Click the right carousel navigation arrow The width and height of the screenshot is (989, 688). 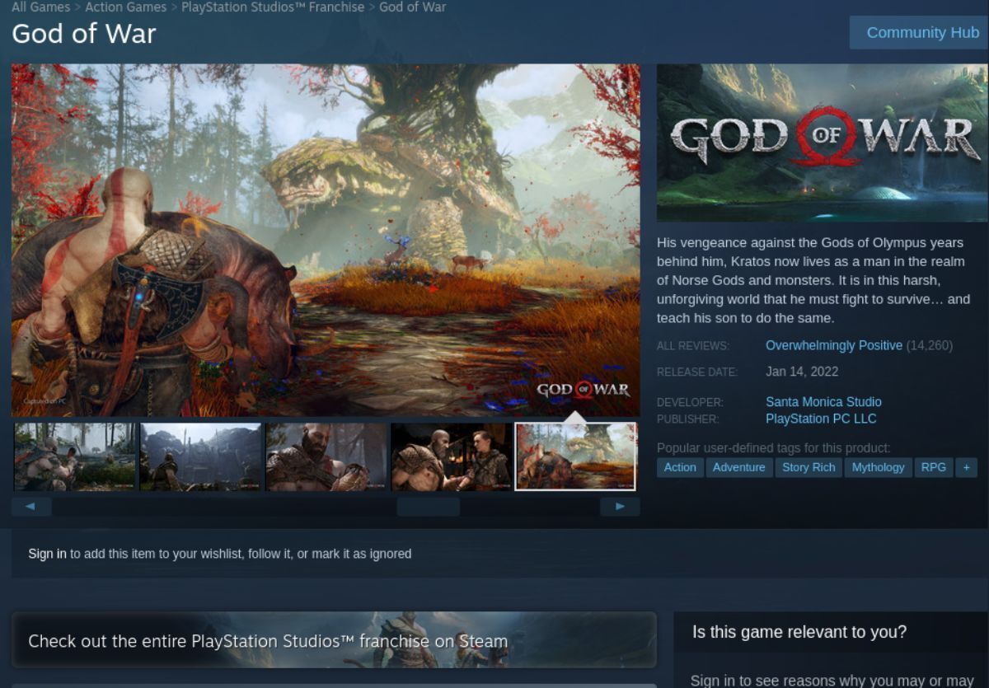[621, 507]
